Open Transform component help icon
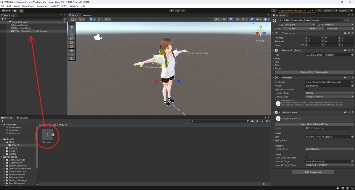This screenshot has width=355, height=190. [345, 33]
